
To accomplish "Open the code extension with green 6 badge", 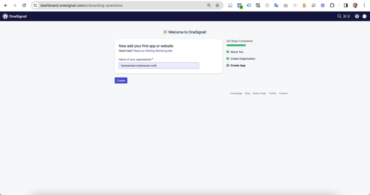I will click(x=240, y=5).
